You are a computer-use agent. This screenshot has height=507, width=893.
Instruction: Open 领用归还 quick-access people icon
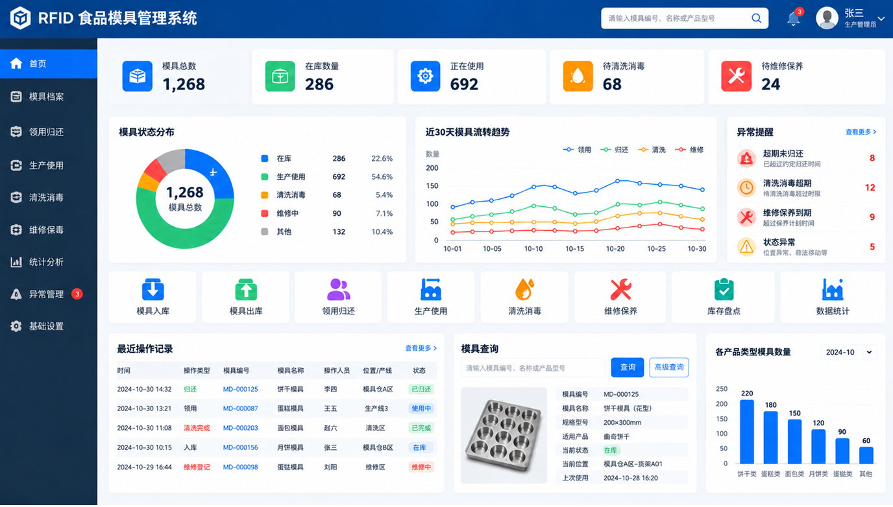(338, 289)
